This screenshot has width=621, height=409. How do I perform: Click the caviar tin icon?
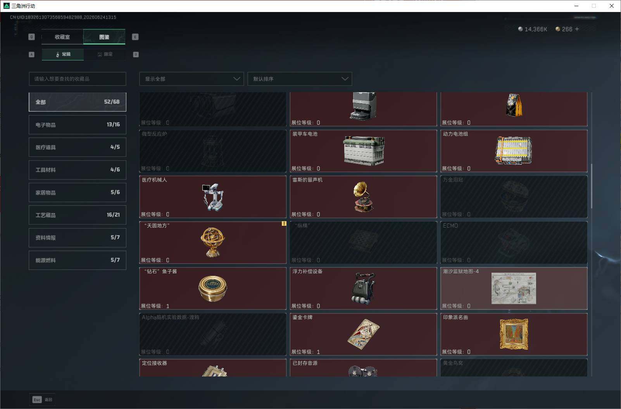(212, 289)
